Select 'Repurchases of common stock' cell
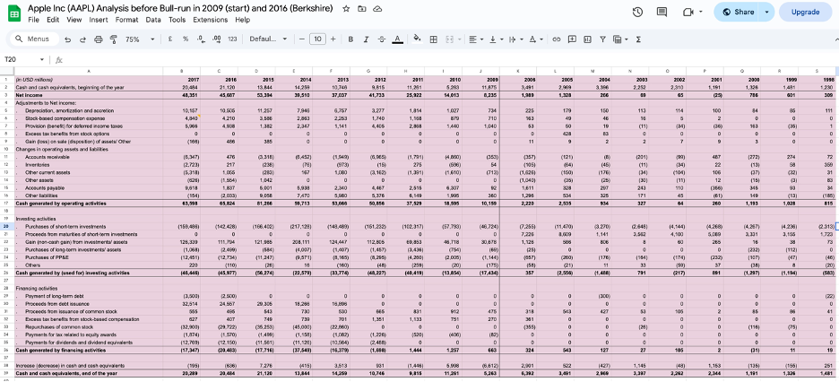The width and height of the screenshot is (839, 382). pos(88,327)
